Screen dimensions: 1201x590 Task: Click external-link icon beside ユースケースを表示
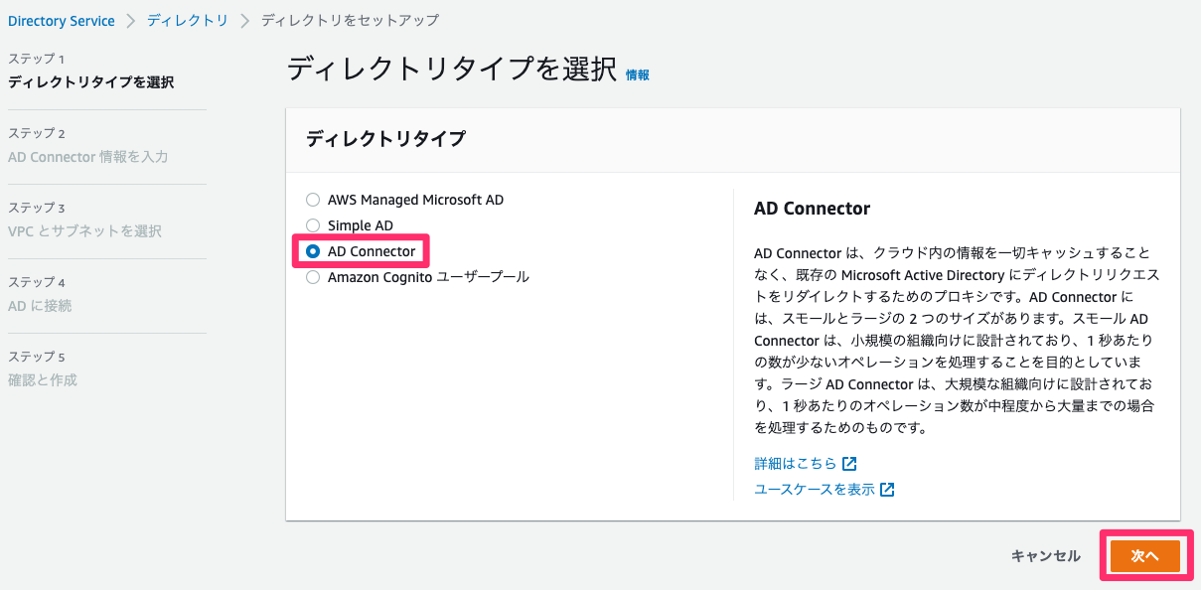click(x=887, y=490)
